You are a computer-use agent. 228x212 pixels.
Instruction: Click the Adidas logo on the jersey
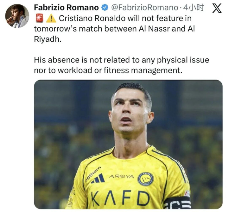[x=98, y=178]
